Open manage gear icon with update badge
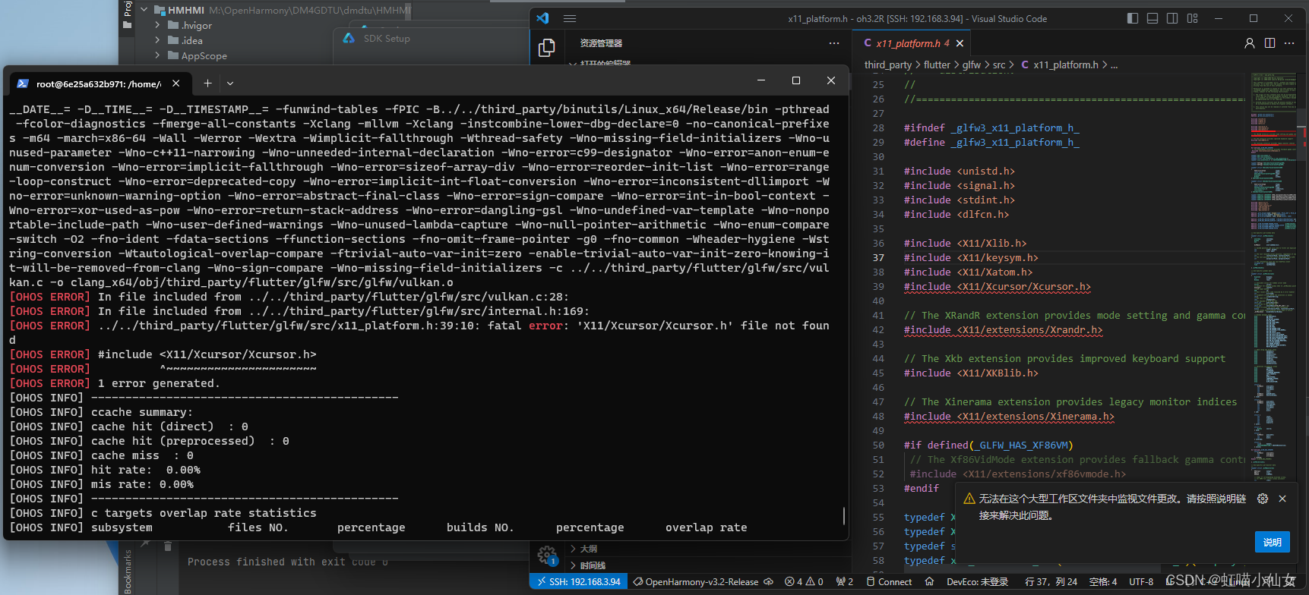 [x=546, y=555]
